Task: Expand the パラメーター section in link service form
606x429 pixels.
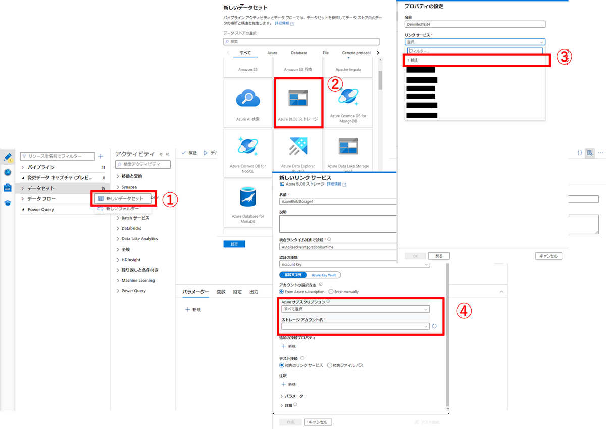Action: click(x=281, y=396)
